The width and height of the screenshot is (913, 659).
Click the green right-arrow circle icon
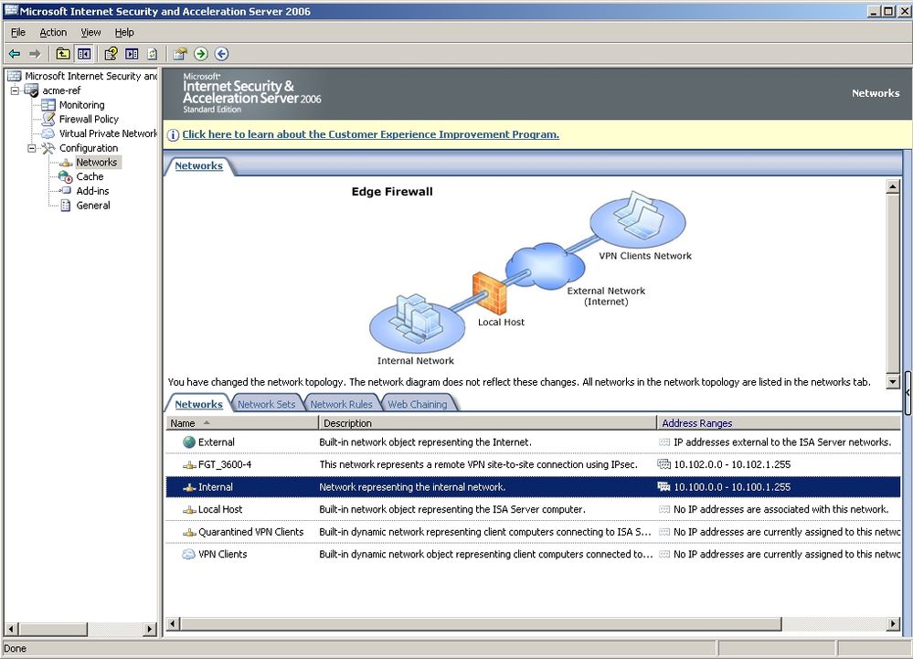click(x=201, y=54)
